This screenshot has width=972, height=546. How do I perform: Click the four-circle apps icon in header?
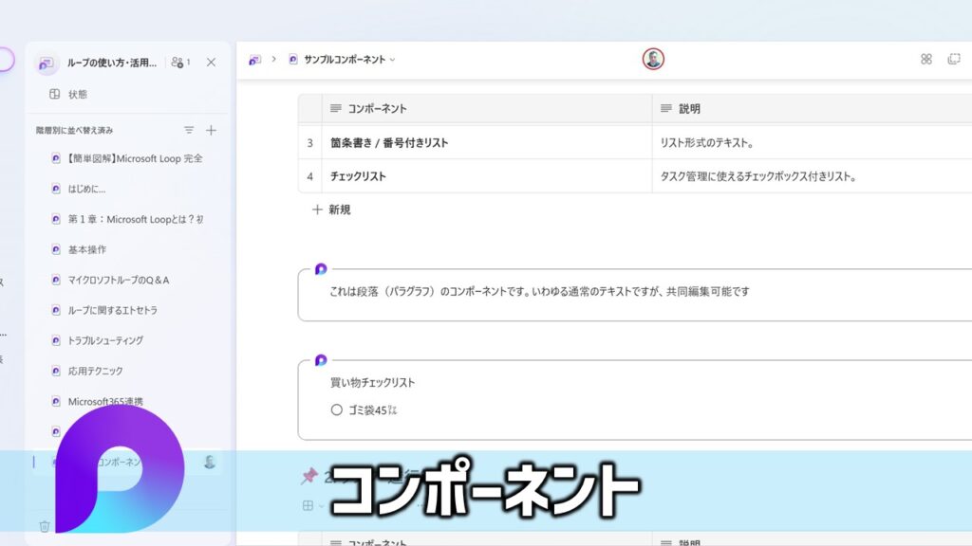pyautogui.click(x=926, y=59)
